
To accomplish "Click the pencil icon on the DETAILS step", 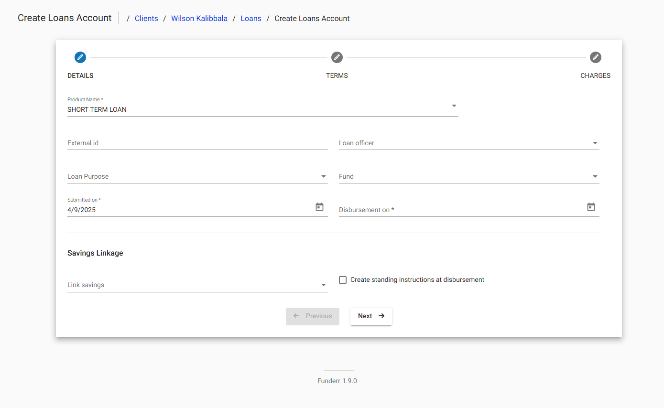I will pos(80,57).
